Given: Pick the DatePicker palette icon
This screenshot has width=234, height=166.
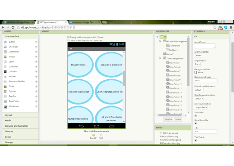Looking at the screenshot, I should pos(5,52).
